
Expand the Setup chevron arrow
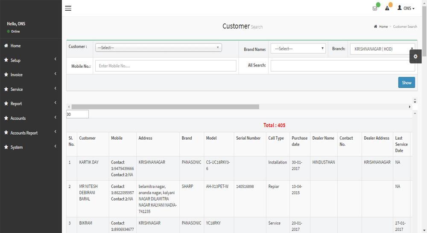click(x=55, y=59)
